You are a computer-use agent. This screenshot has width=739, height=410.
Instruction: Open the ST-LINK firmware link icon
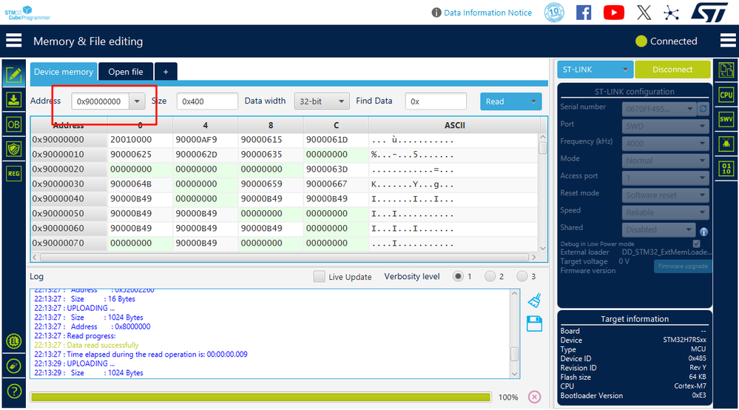tap(13, 366)
